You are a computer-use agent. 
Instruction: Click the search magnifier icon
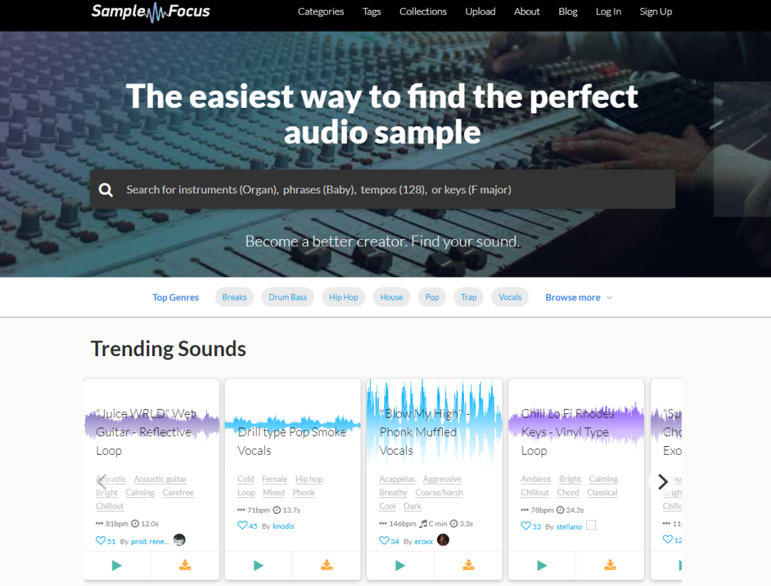[x=106, y=190]
